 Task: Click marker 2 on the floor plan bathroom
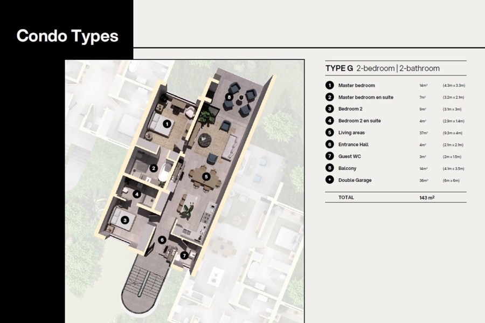[154, 168]
